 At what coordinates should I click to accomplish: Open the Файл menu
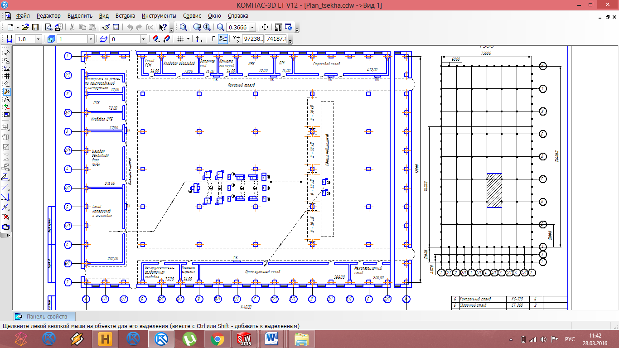(x=22, y=15)
